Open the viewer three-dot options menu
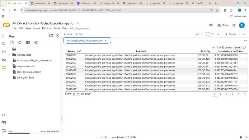249x140 pixels. pyautogui.click(x=246, y=41)
